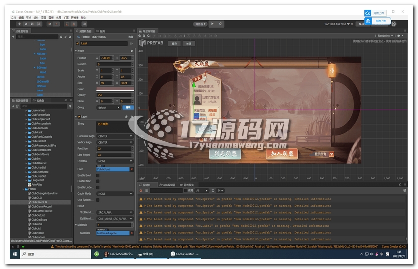Image resolution: width=418 pixels, height=269 pixels.
Task: Switch to the game preview tab
Action: (x=187, y=185)
